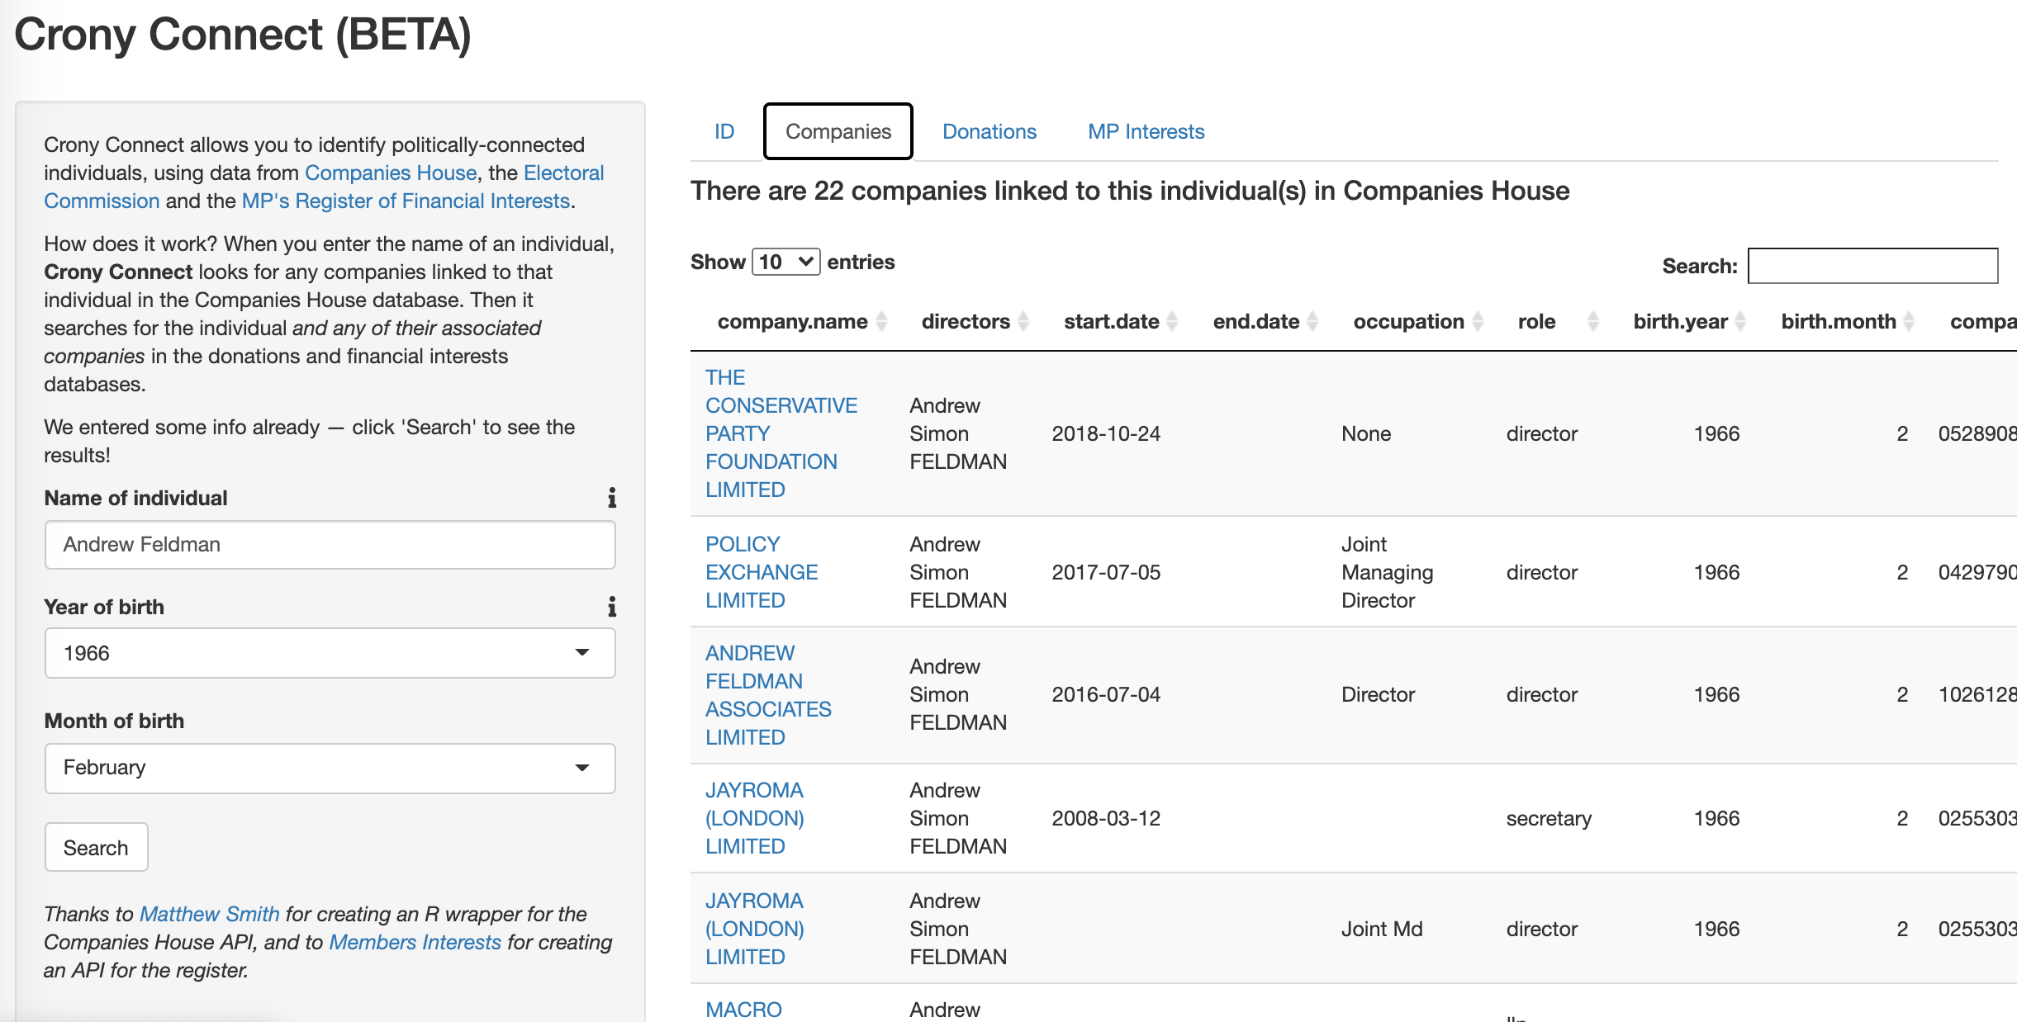The width and height of the screenshot is (2017, 1022).
Task: Sort table by directors column arrows
Action: (1023, 321)
